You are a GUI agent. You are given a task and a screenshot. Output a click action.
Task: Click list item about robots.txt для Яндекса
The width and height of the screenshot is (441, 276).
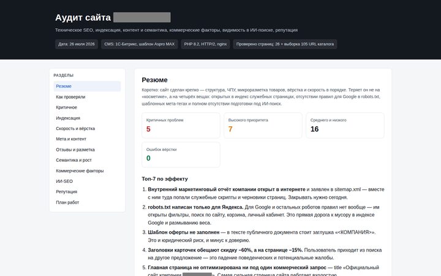point(266,215)
